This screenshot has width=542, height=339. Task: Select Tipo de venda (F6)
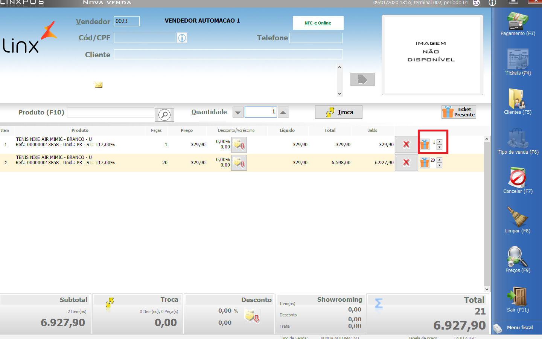[518, 141]
